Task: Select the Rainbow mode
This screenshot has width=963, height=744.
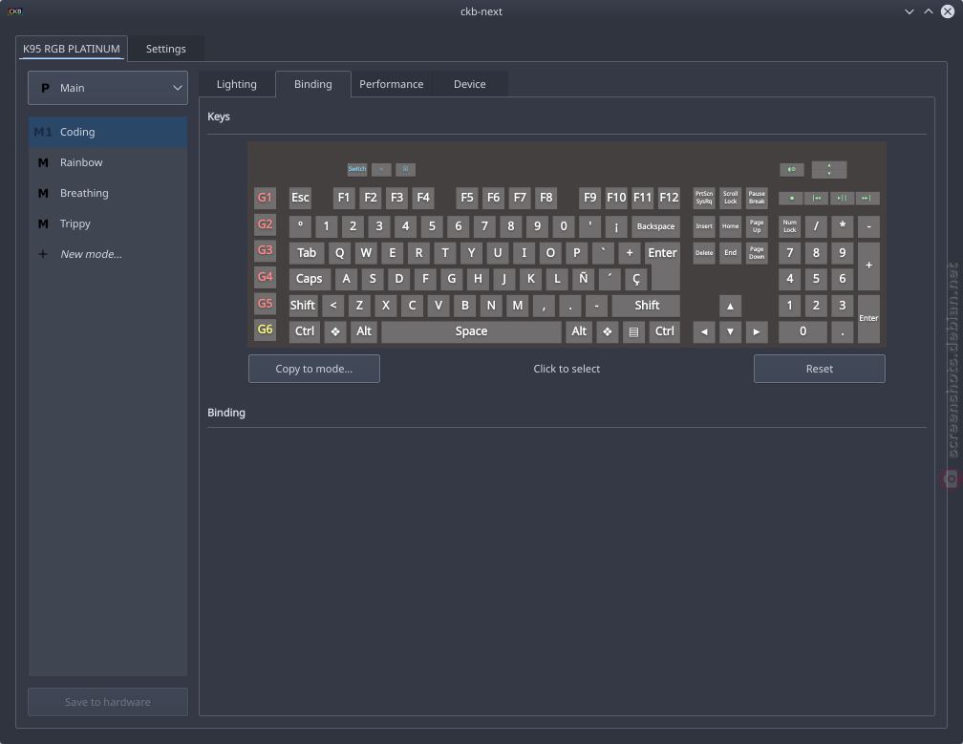Action: (108, 162)
